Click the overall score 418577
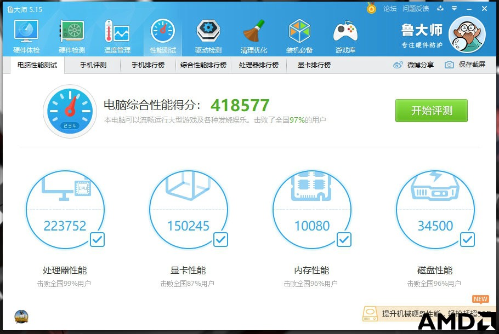The height and width of the screenshot is (334, 499). (240, 105)
